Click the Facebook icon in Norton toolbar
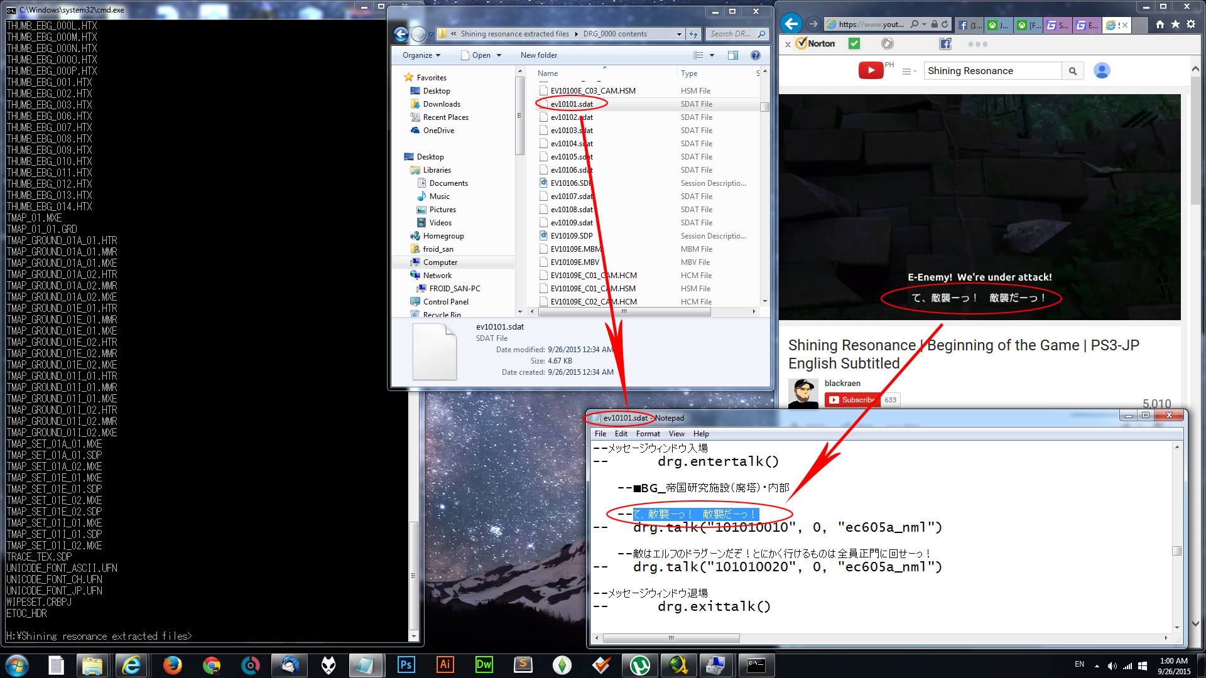This screenshot has height=678, width=1206. coord(945,43)
